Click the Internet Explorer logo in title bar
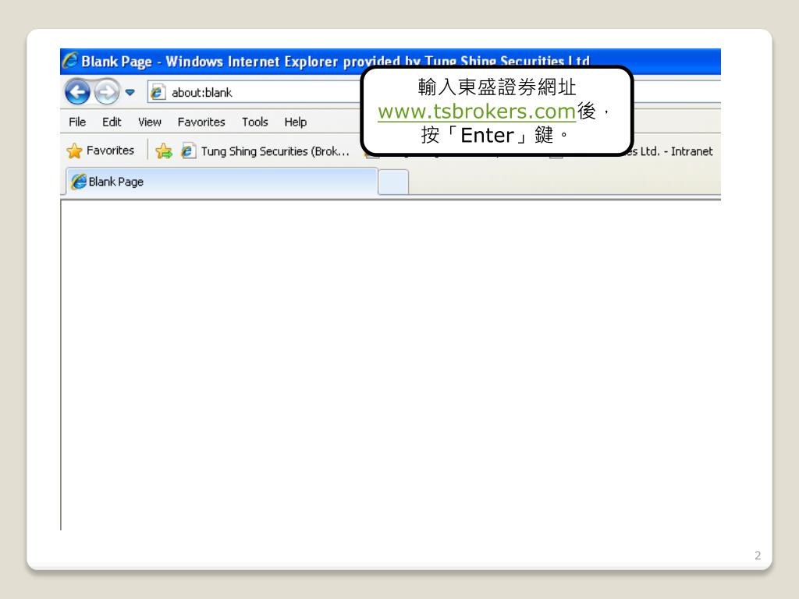Viewport: 799px width, 599px height. pyautogui.click(x=69, y=61)
